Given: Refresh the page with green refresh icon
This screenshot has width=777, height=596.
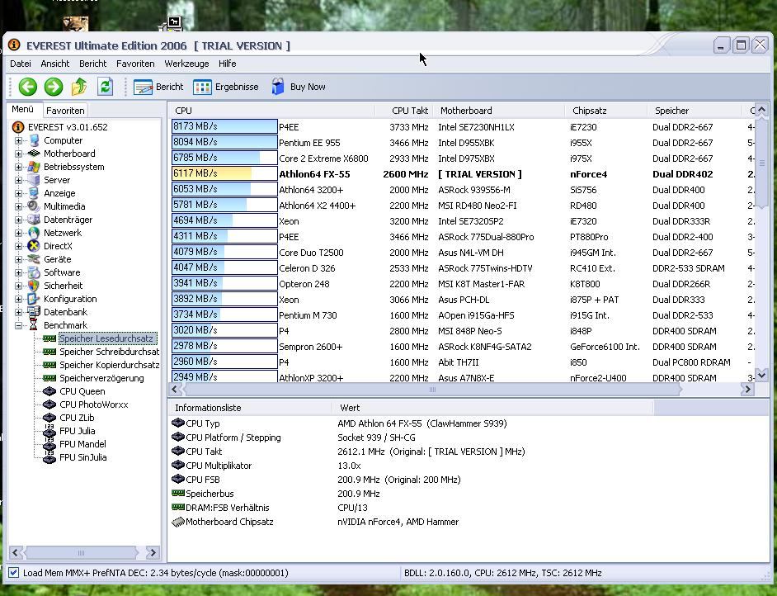Looking at the screenshot, I should (x=105, y=87).
